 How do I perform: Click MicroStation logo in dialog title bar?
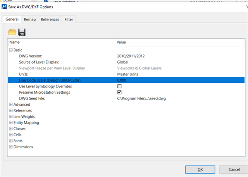4,7
